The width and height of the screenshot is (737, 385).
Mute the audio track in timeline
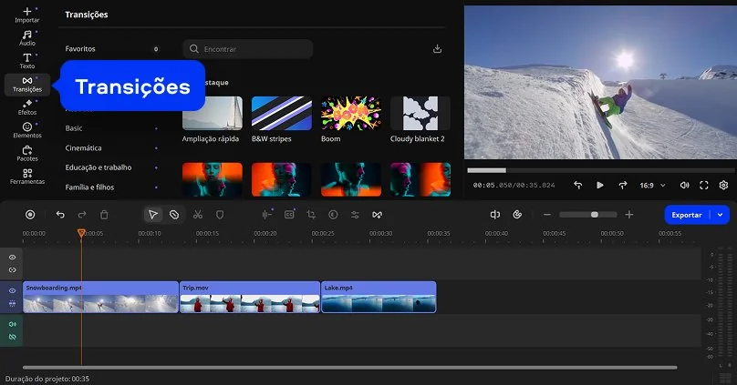[x=13, y=324]
